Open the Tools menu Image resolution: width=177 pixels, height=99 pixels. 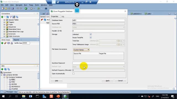[37, 5]
